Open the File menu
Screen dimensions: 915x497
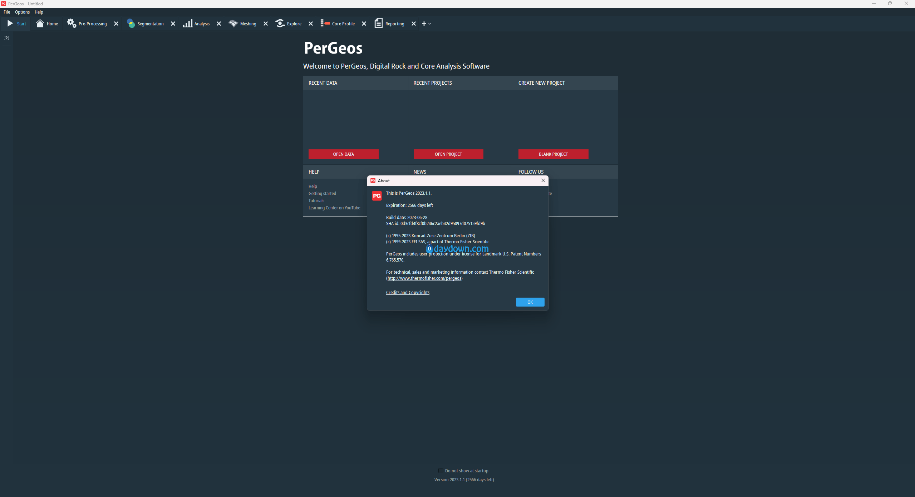coord(7,12)
